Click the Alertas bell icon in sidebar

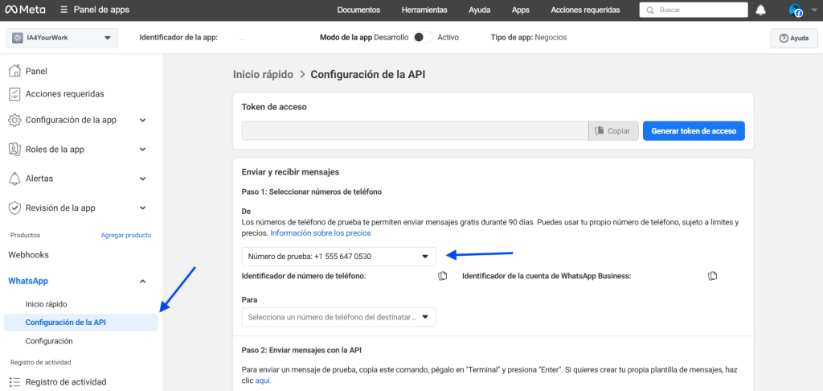click(x=14, y=179)
